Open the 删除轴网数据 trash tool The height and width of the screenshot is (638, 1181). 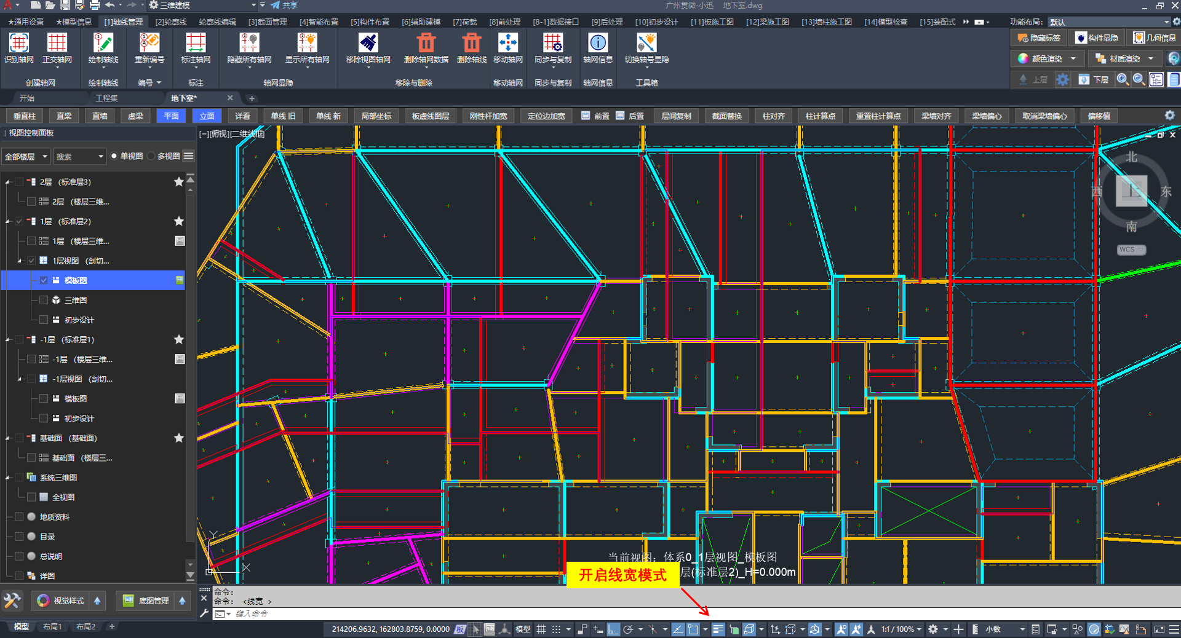(x=426, y=44)
